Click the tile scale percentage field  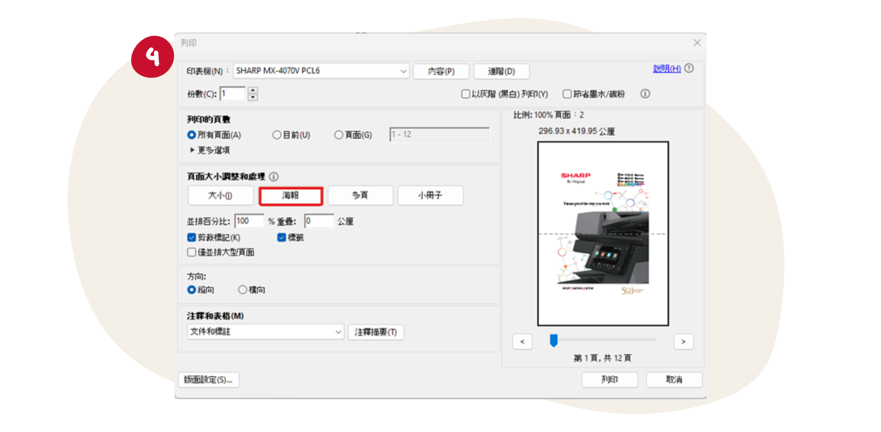coord(249,221)
